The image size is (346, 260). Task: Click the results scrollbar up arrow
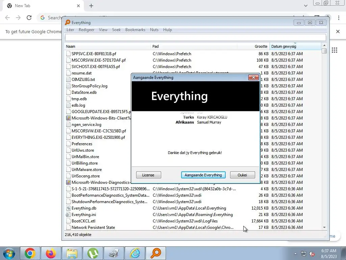324,45
